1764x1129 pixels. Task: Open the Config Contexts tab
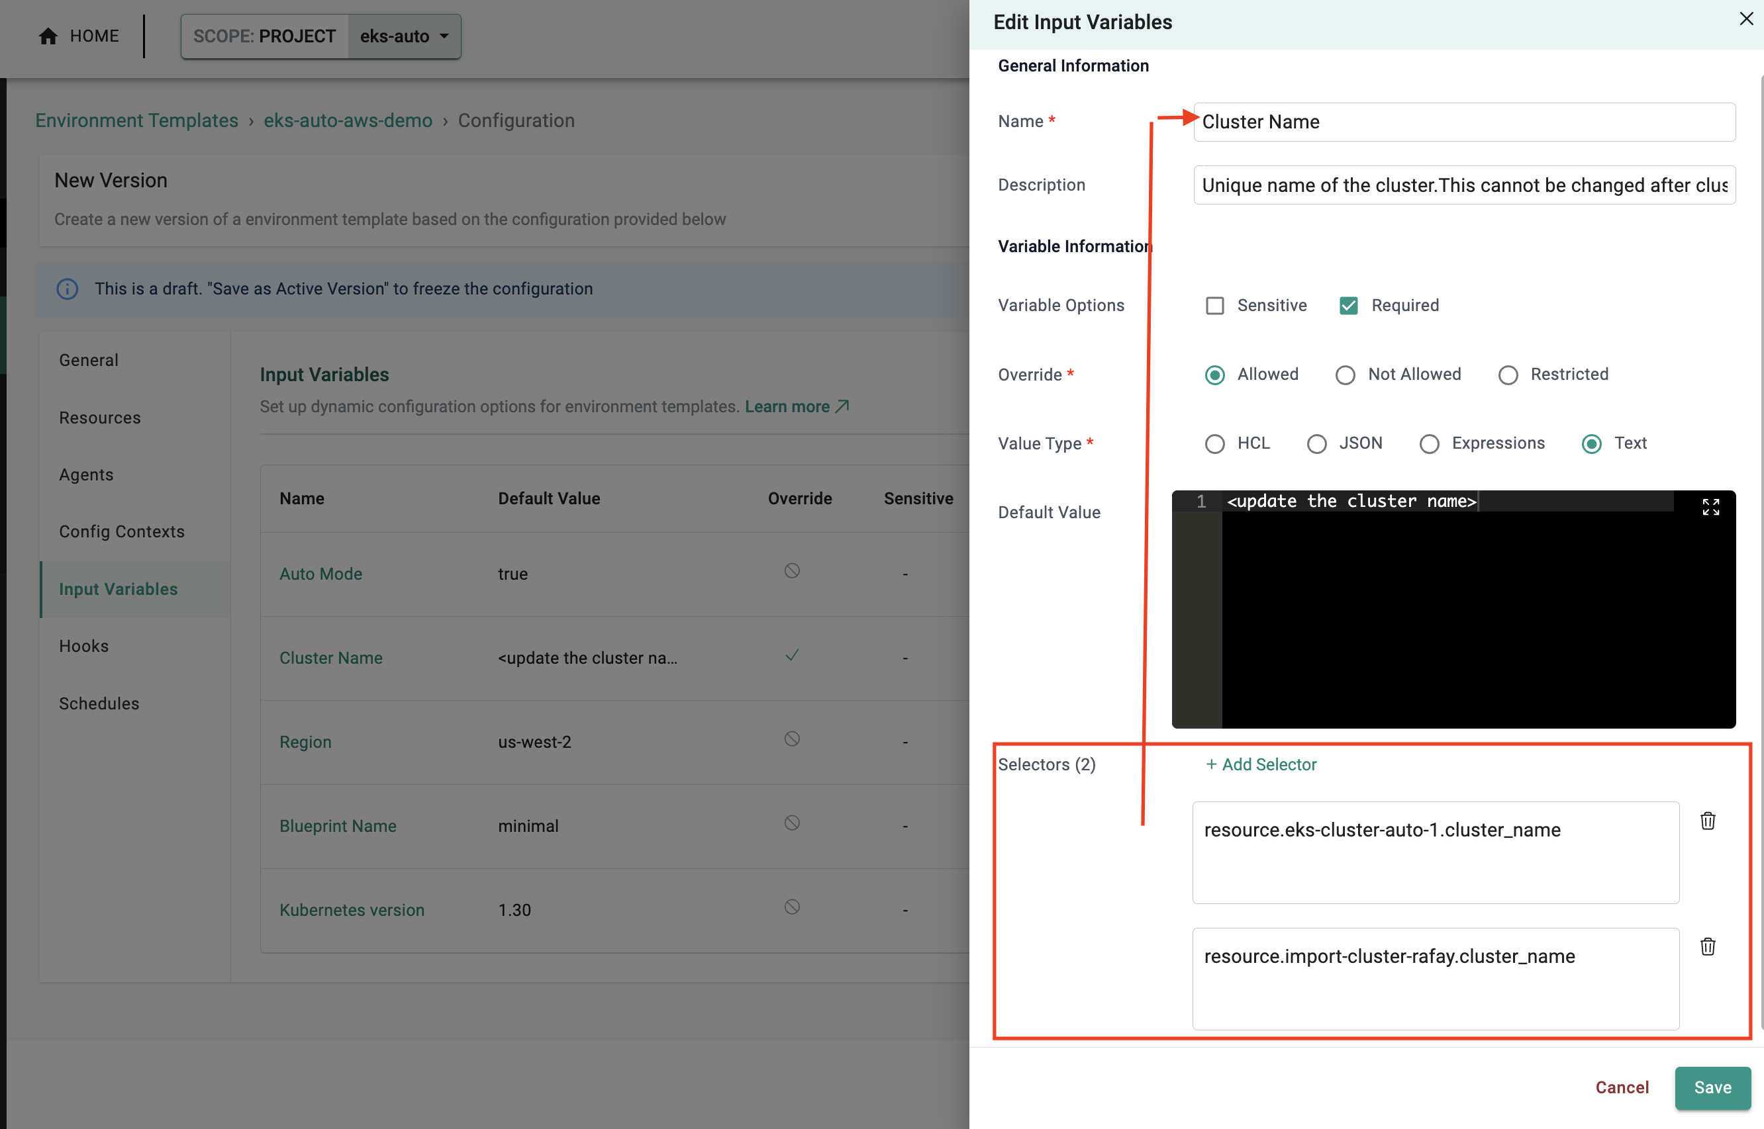coord(122,531)
